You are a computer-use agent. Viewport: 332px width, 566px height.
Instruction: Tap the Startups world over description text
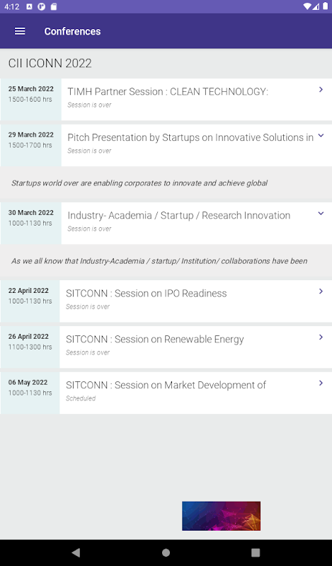pos(139,183)
